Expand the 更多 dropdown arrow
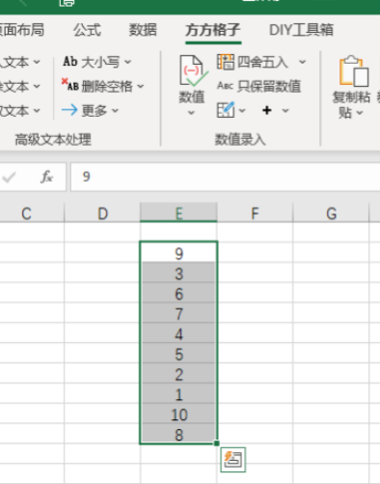380x484 pixels. pyautogui.click(x=115, y=110)
